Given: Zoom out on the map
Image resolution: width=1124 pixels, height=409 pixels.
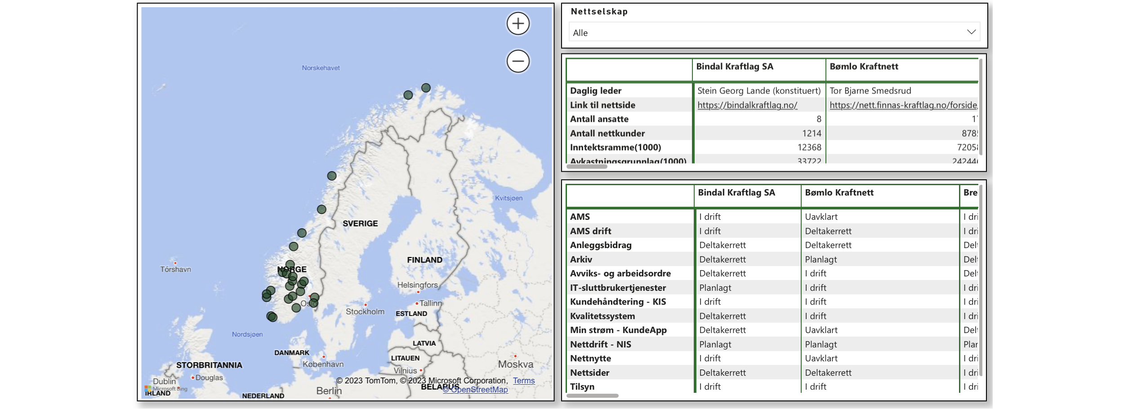Looking at the screenshot, I should click(518, 61).
